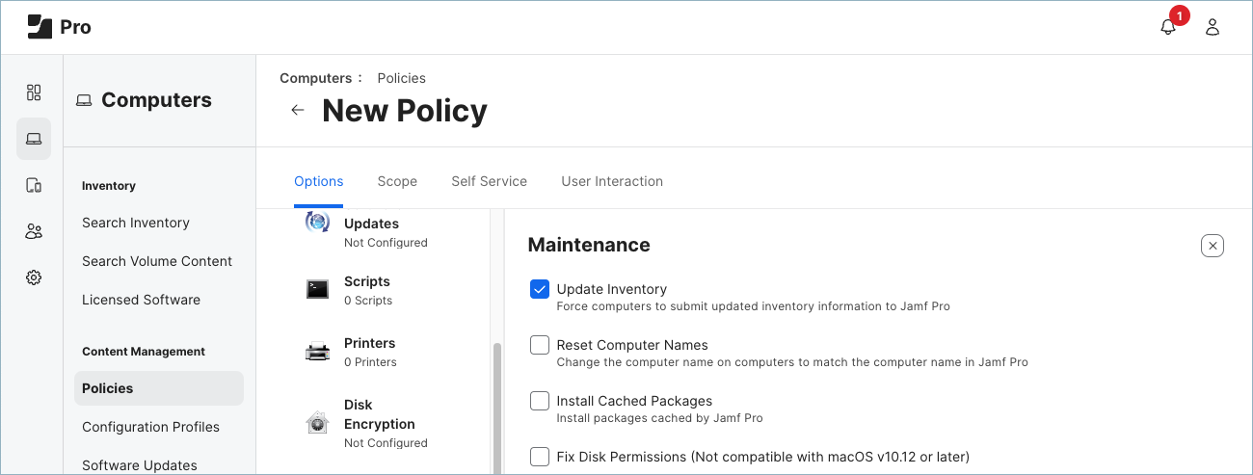The width and height of the screenshot is (1253, 475).
Task: Check the Install Cached Packages checkbox
Action: click(x=540, y=401)
